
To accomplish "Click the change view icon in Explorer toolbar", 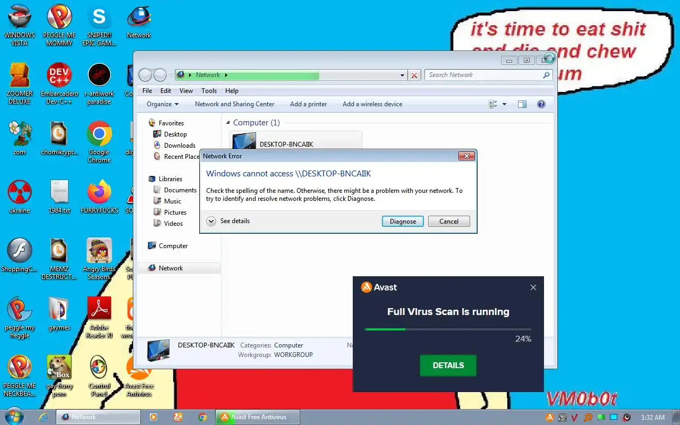I will (x=493, y=104).
